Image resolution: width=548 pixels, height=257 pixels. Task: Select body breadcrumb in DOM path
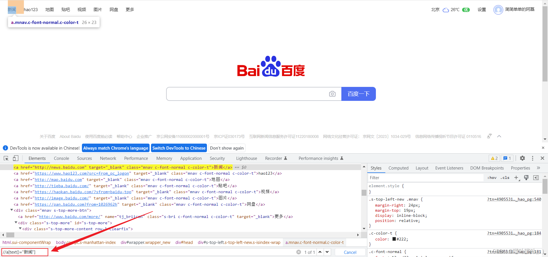86,242
